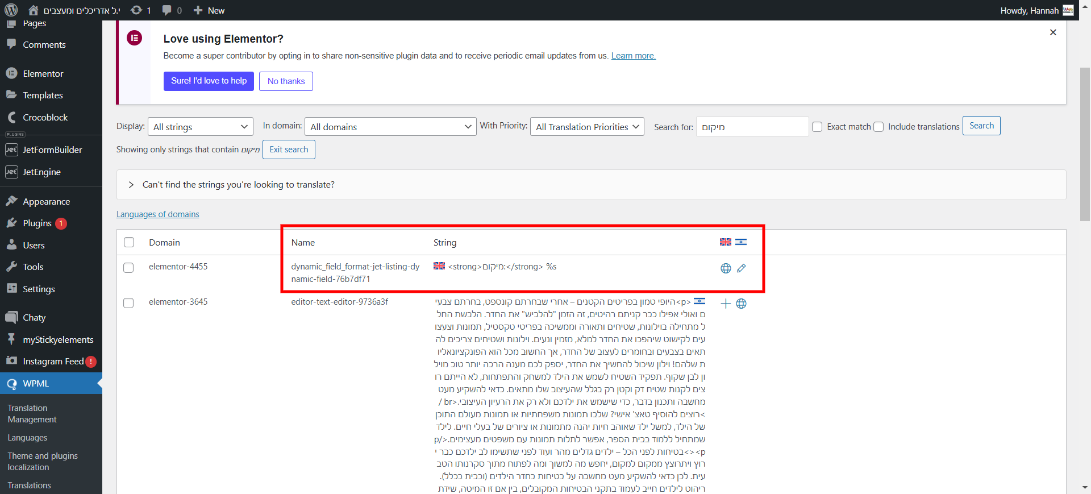Click the globe icon in elementor-4455 row
This screenshot has width=1091, height=494.
coord(726,268)
